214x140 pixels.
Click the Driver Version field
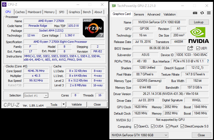click(171, 94)
